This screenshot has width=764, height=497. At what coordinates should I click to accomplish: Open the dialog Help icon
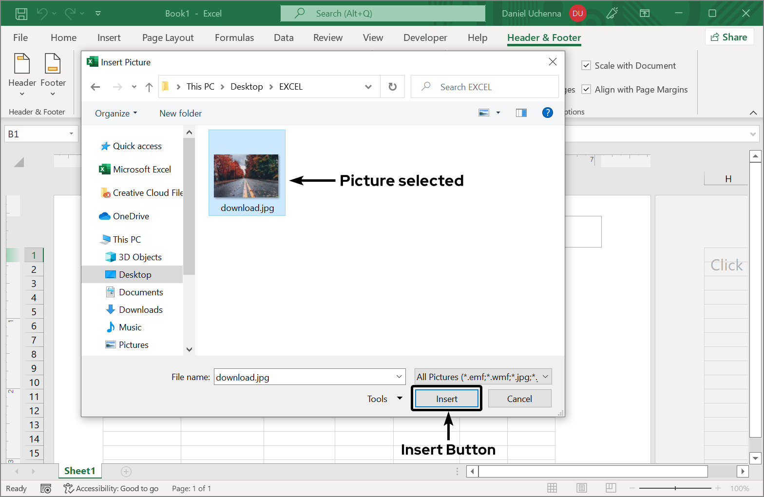click(x=547, y=113)
